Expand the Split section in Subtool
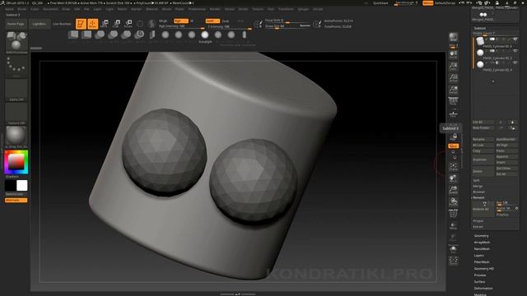Viewport: 527px width, 296px height. (476, 180)
